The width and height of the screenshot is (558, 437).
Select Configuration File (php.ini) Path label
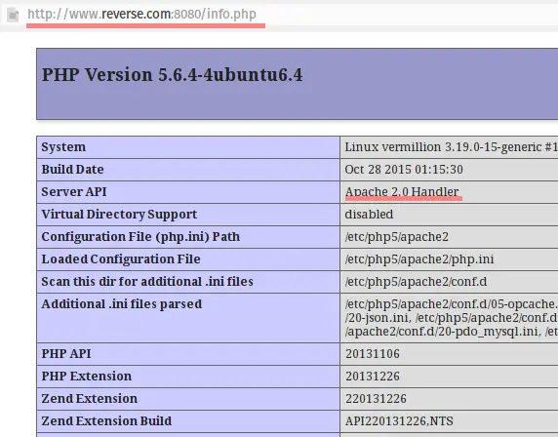[140, 237]
